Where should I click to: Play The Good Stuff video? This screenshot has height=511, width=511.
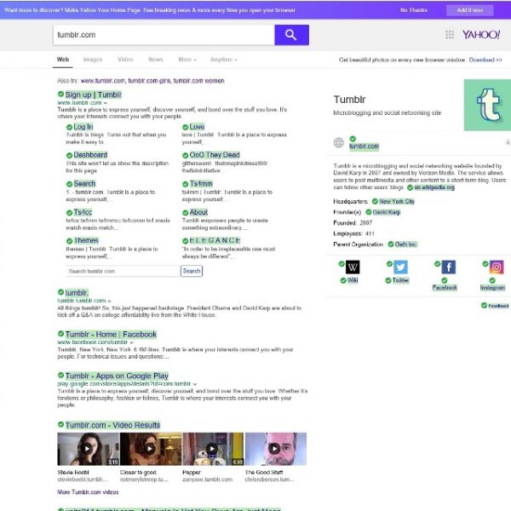275,449
